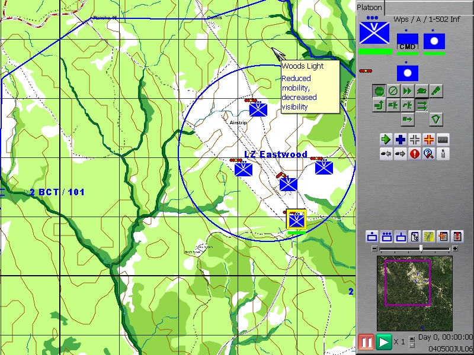Toggle the yellow terrain map overlay icon
Screen dimensions: 474x355
(430, 237)
